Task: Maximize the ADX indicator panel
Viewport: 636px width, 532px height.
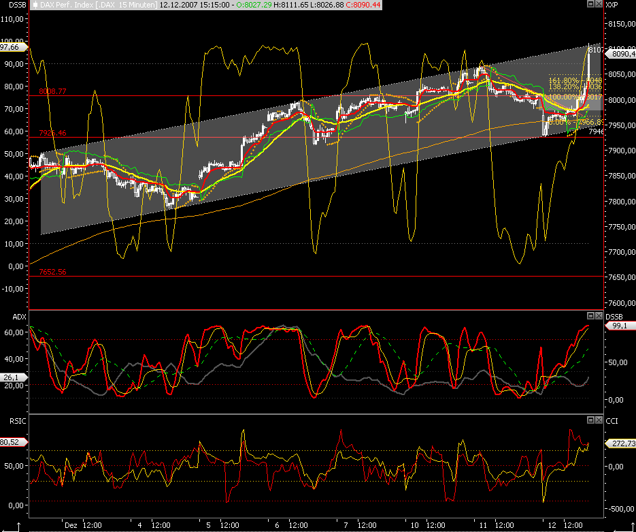Action: (591, 315)
